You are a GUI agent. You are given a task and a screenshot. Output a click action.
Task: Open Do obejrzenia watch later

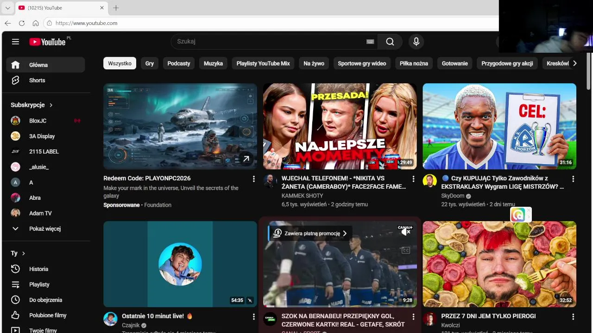(x=45, y=300)
